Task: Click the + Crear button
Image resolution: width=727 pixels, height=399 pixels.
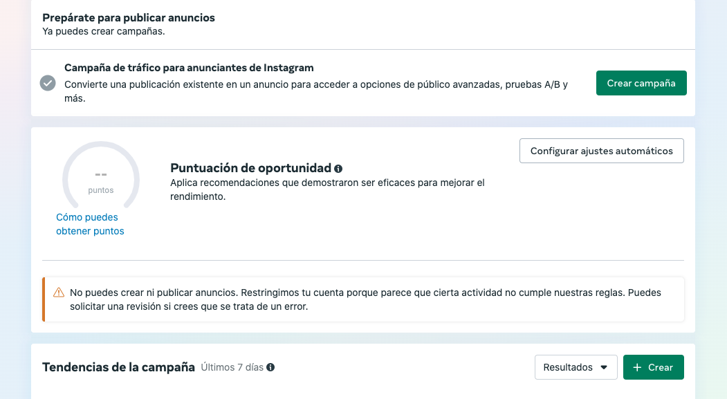Action: pyautogui.click(x=653, y=367)
